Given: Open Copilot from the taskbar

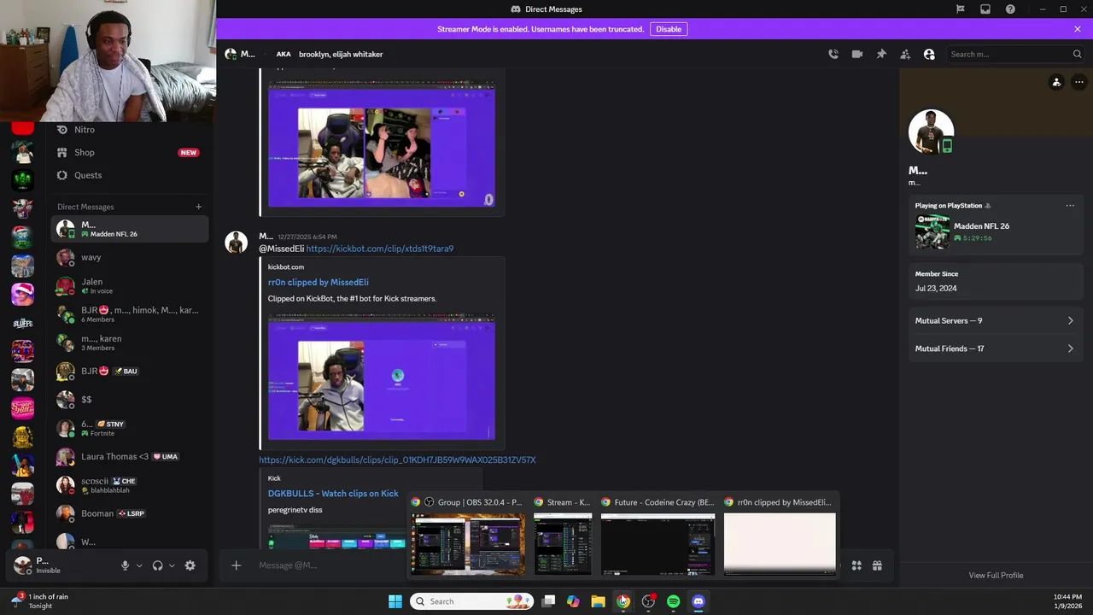Looking at the screenshot, I should [x=573, y=601].
